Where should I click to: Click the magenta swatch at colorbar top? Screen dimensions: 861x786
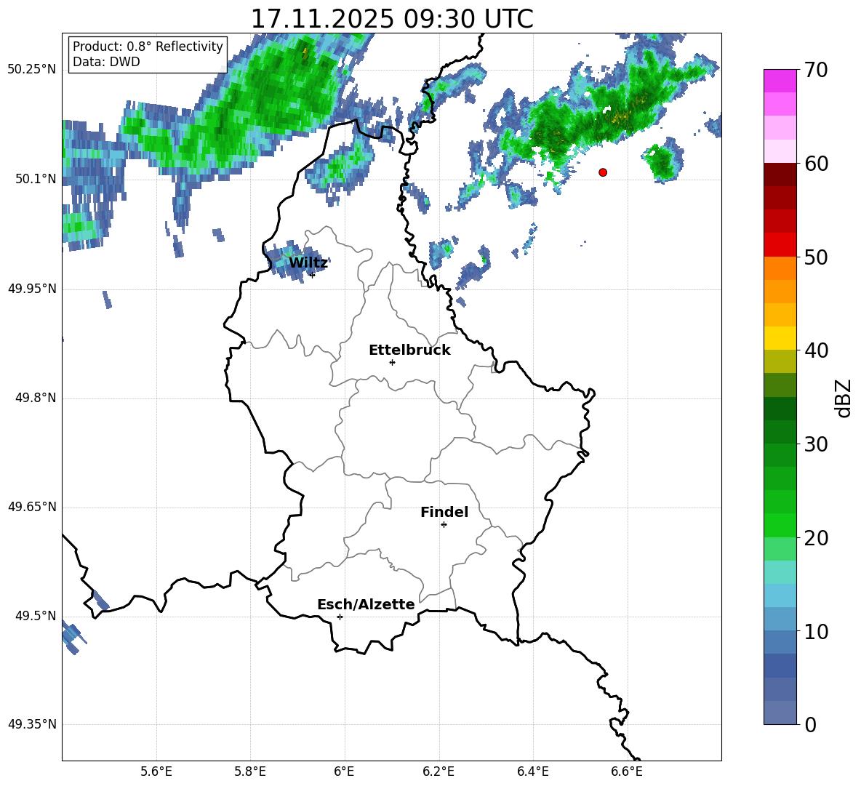coord(780,81)
